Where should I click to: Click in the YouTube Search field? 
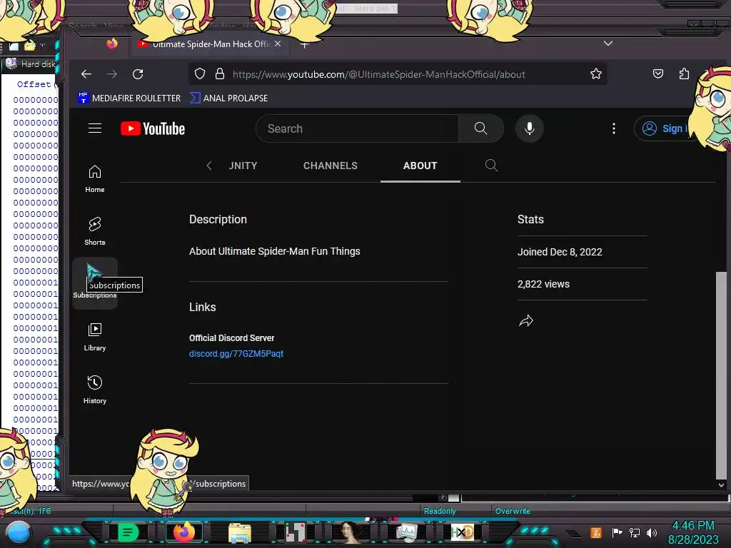click(x=357, y=128)
